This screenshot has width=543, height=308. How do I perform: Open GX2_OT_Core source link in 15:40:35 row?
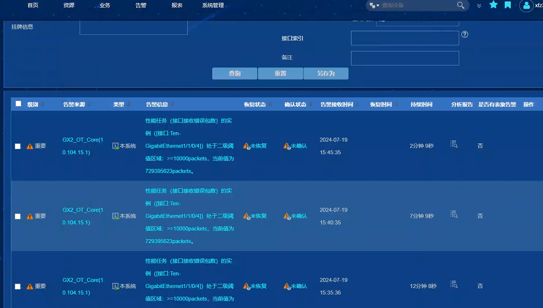point(83,216)
